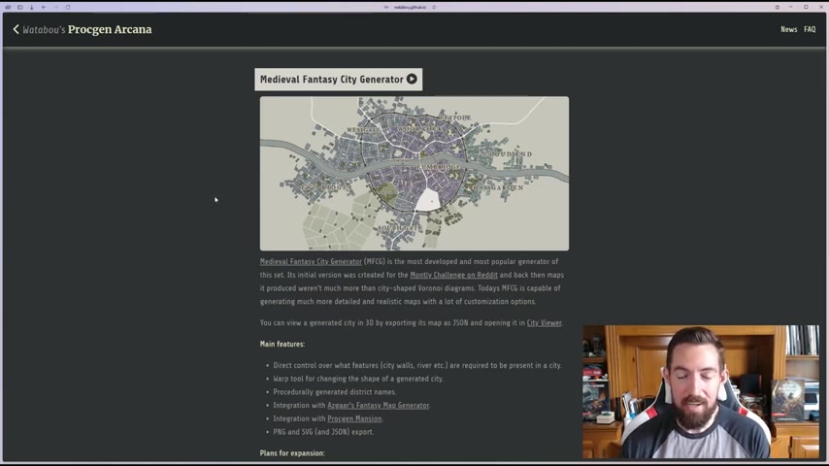Screen dimensions: 829x466
Task: Open the City Viewer link
Action: [544, 322]
